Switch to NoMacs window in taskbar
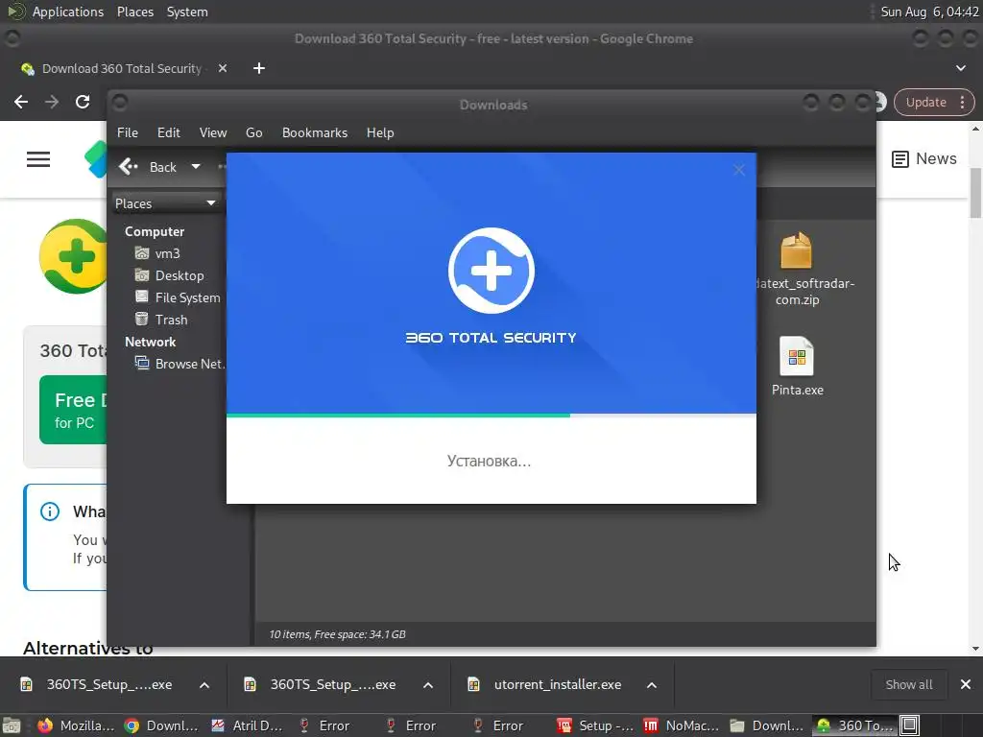This screenshot has height=737, width=983. pyautogui.click(x=682, y=725)
